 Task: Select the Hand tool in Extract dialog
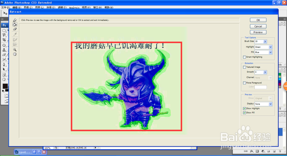(x=15, y=54)
